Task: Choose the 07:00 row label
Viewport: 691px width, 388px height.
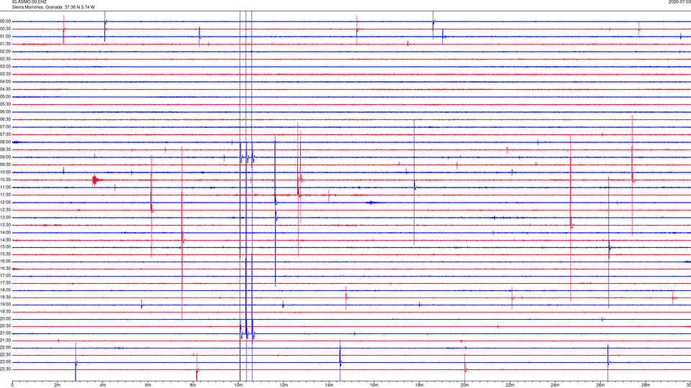Action: 5,126
